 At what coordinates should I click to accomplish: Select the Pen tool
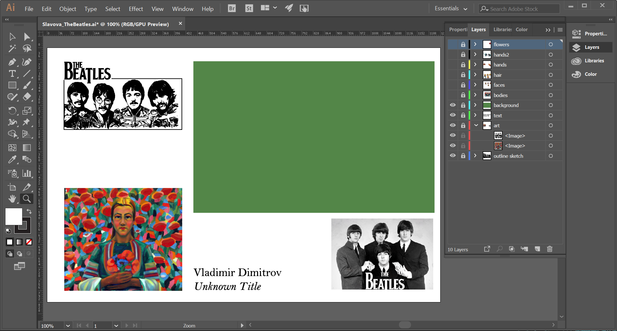tap(12, 62)
